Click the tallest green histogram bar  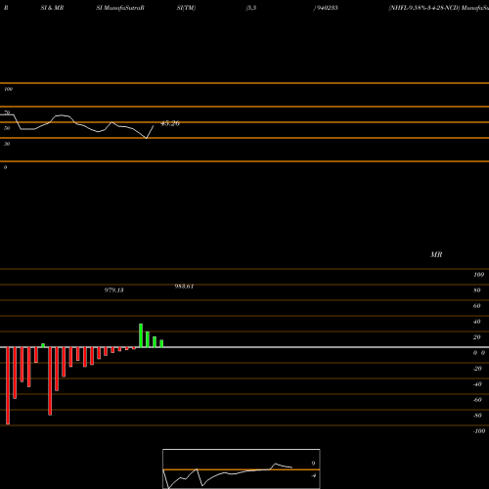coord(141,335)
